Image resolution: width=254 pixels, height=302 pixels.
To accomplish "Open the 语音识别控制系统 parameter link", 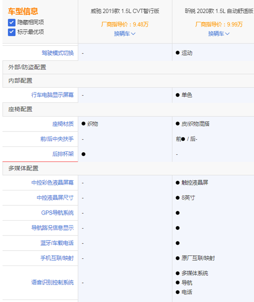I will click(52, 282).
